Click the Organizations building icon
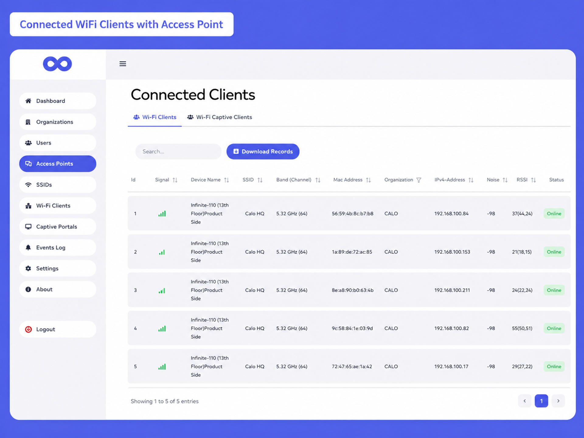This screenshot has height=438, width=584. pos(28,122)
